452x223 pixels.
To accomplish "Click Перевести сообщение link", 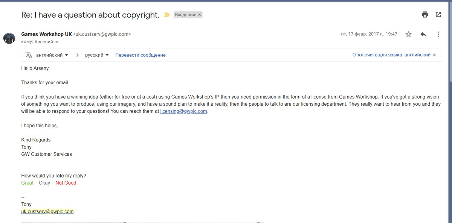I will point(140,55).
